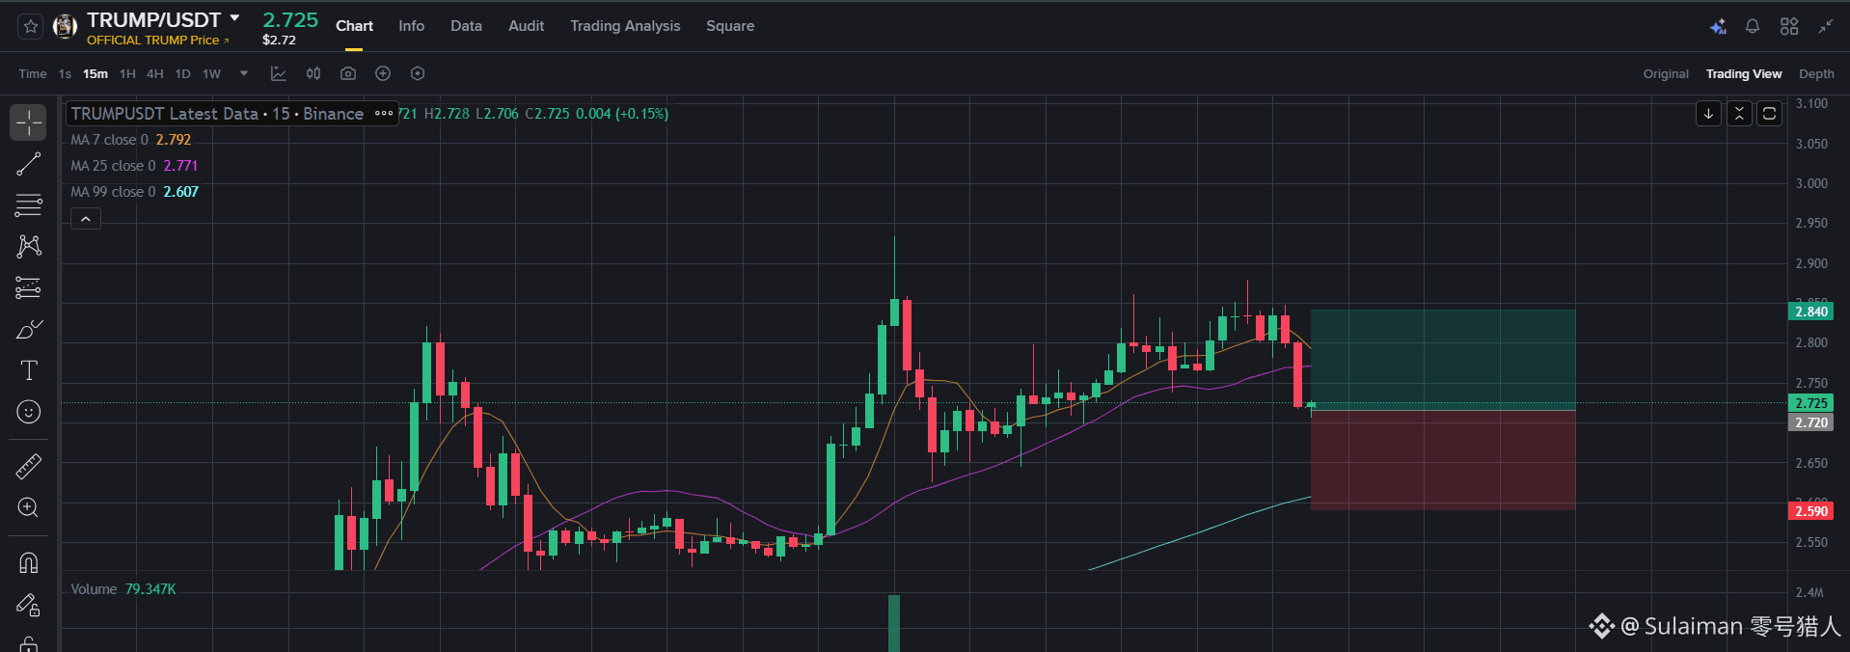1850x652 pixels.
Task: Switch to the Depth chart view
Action: [1816, 73]
